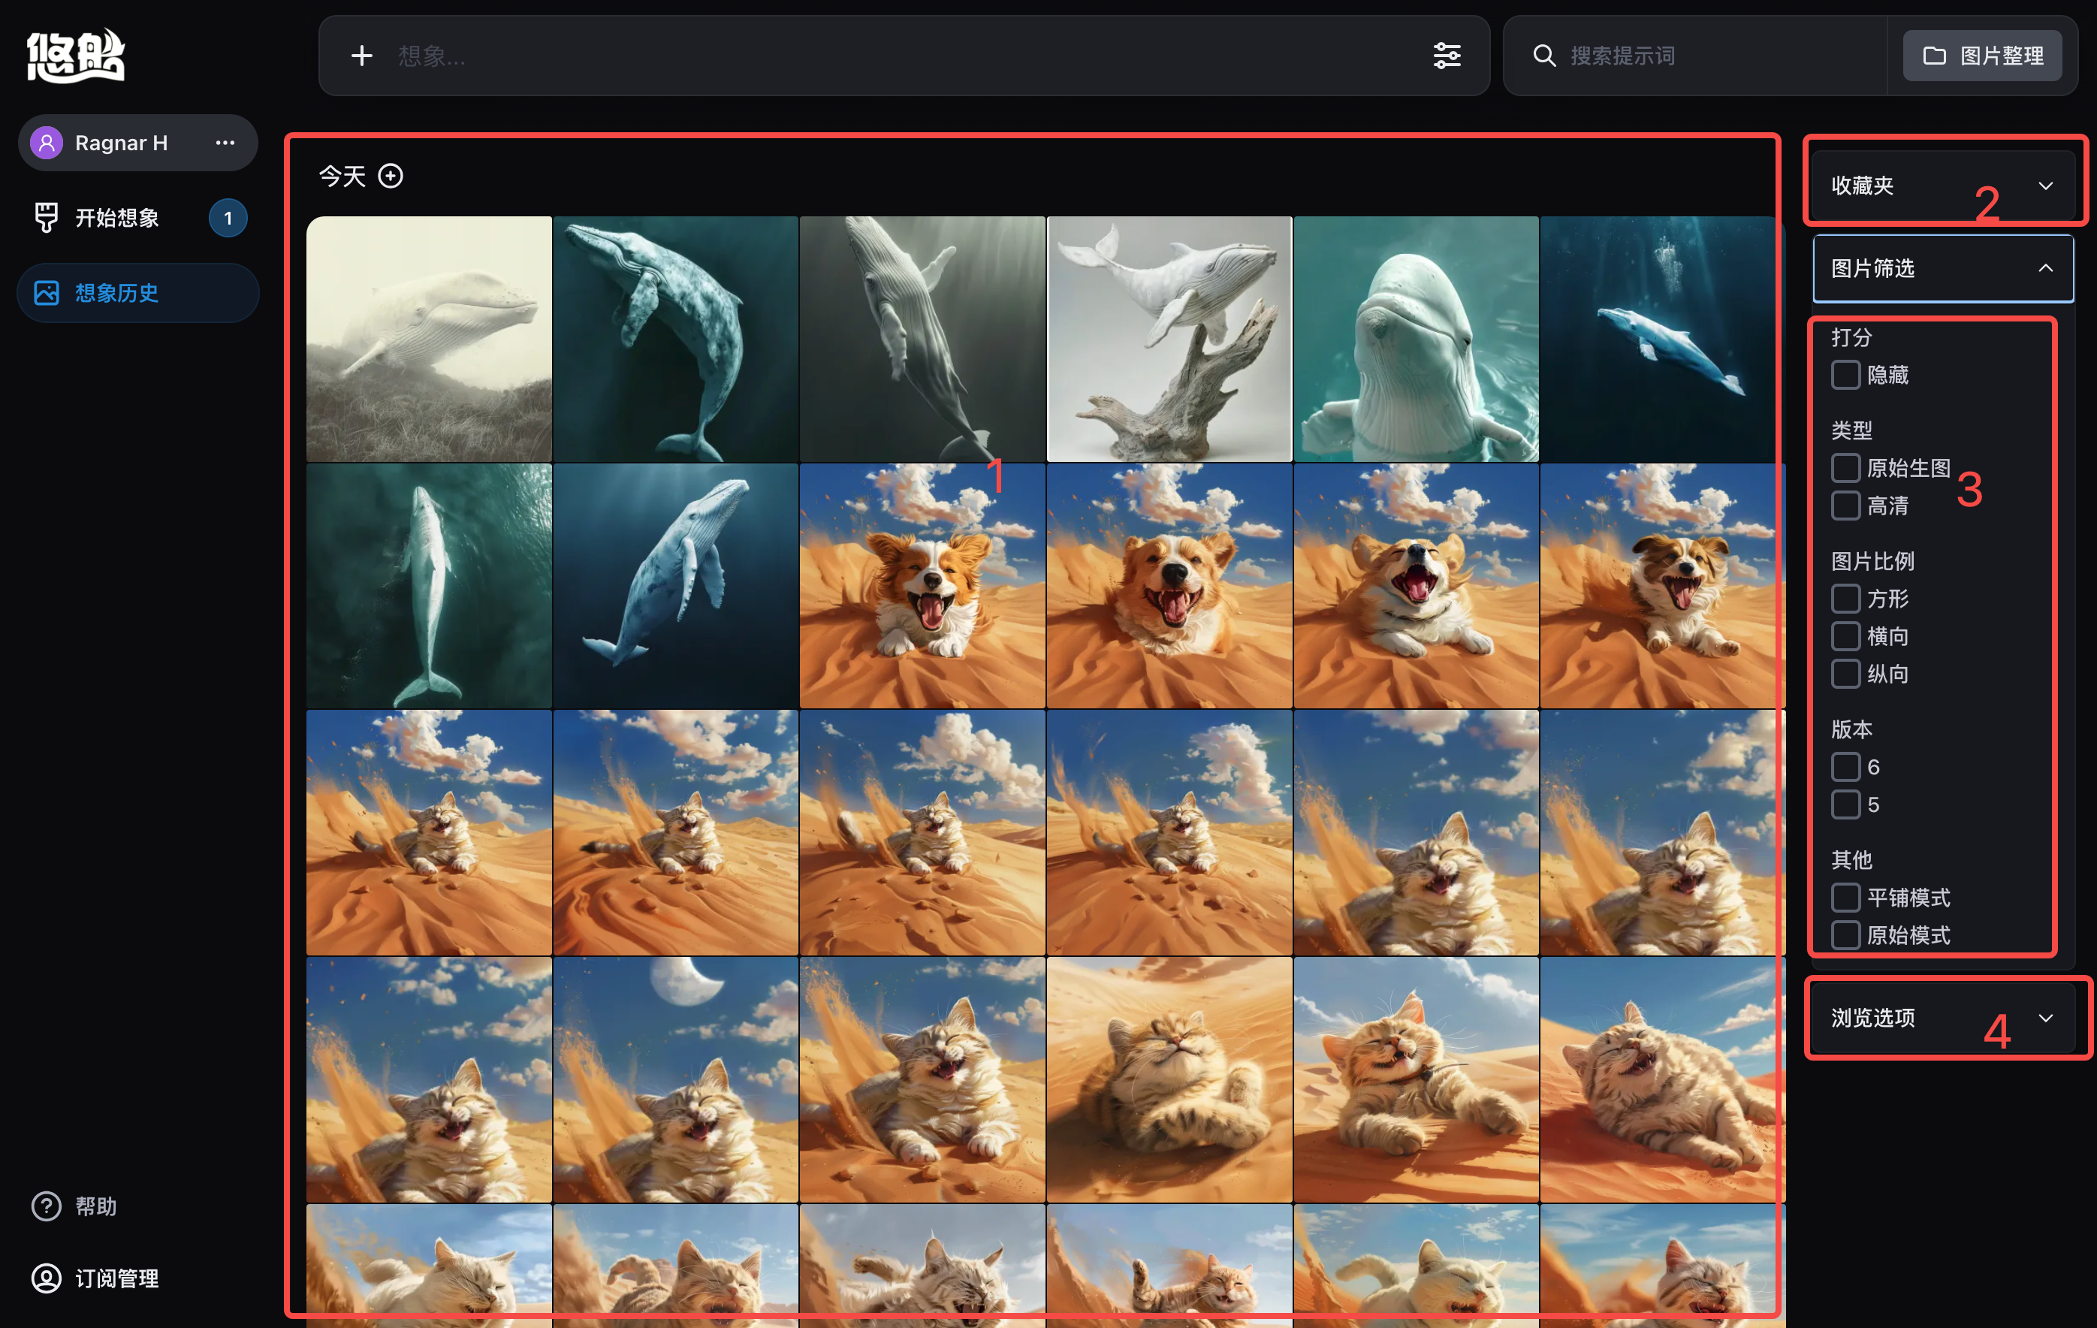Click the notification badge showing 1

(x=228, y=218)
